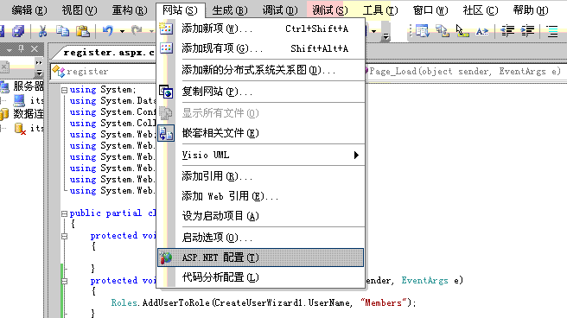This screenshot has width=567, height=318.
Task: Open the 帮助(H) menu
Action: pyautogui.click(x=531, y=10)
